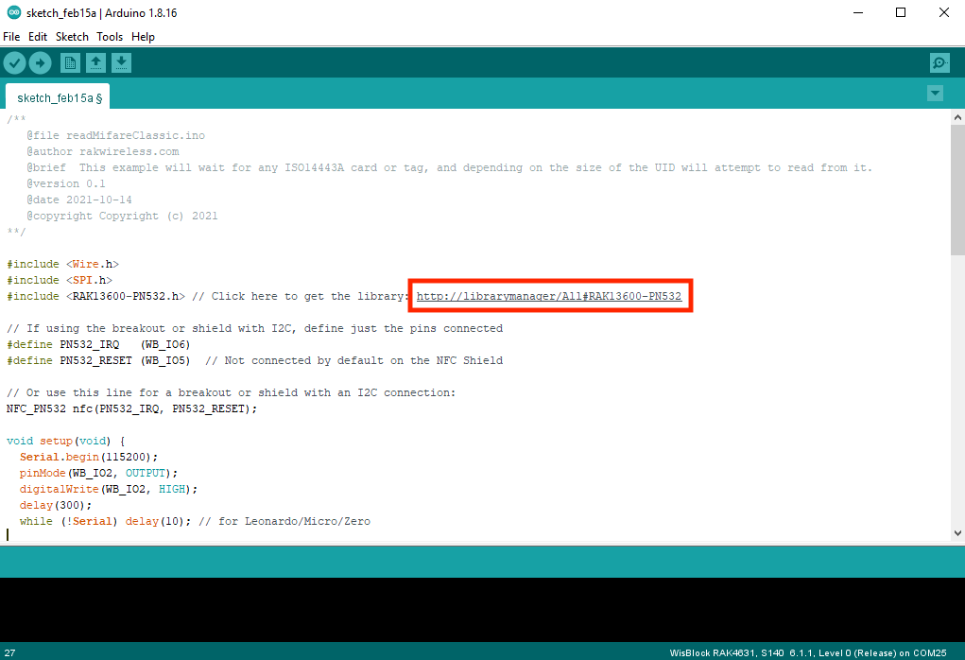Click 'NFC_PN532 nfc(PN532_IRQ, PN532_RESET);' line
The image size is (965, 660).
click(131, 408)
